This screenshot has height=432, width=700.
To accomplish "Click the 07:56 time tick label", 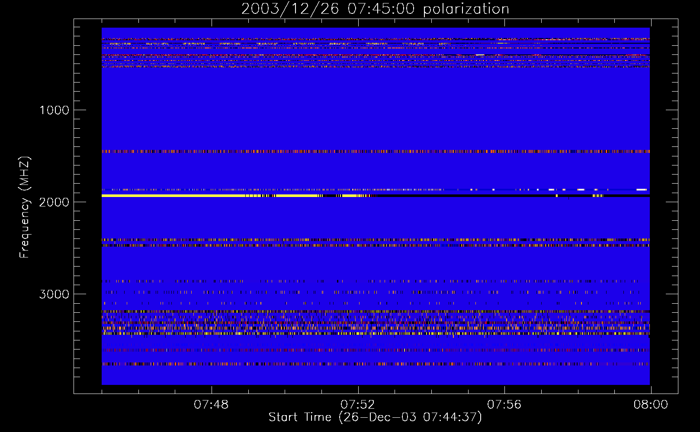I will tap(504, 405).
